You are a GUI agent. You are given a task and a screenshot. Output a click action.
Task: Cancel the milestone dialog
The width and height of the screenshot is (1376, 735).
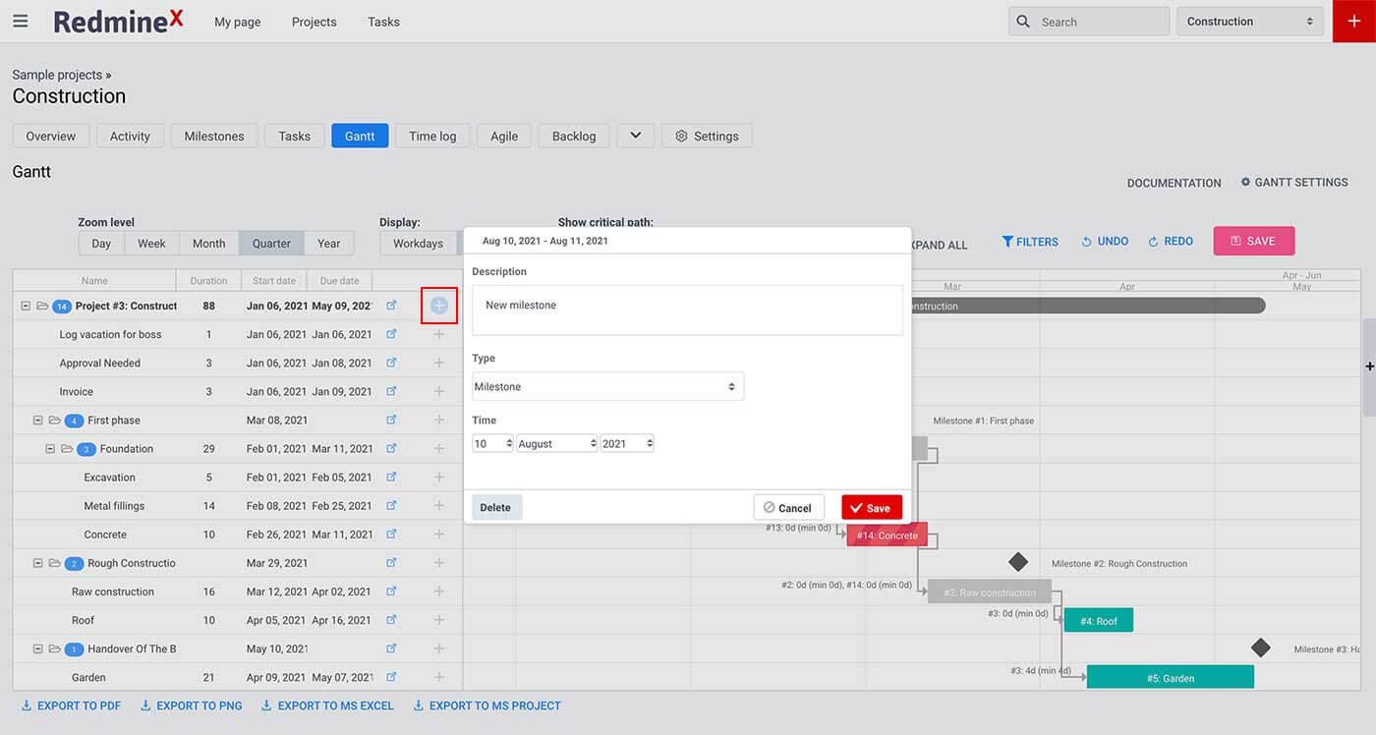[789, 507]
